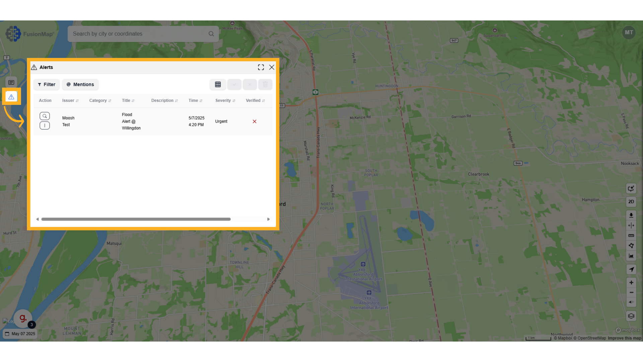Activate the split compare map tool
The image size is (643, 362).
point(631,226)
